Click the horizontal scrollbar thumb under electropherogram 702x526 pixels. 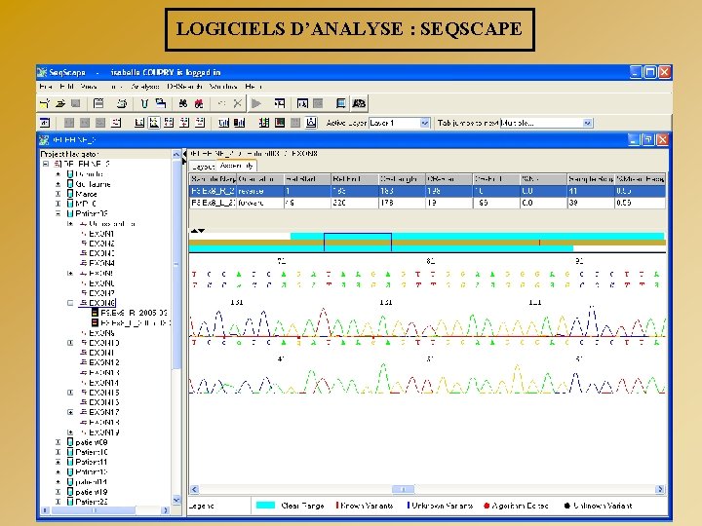click(x=403, y=489)
